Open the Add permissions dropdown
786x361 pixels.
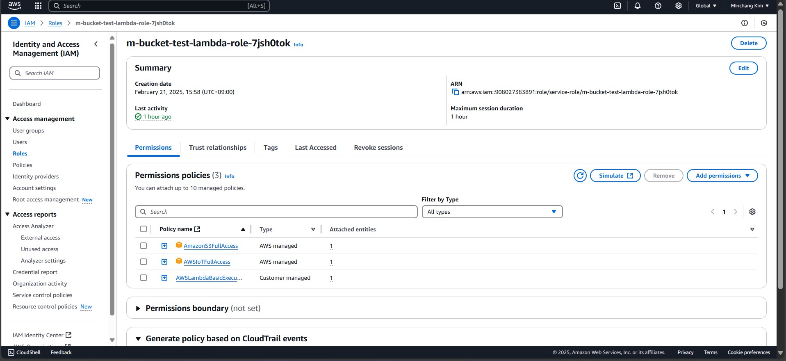[x=722, y=176]
